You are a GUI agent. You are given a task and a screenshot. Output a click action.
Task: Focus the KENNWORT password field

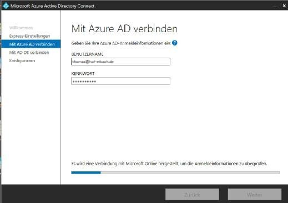click(120, 81)
